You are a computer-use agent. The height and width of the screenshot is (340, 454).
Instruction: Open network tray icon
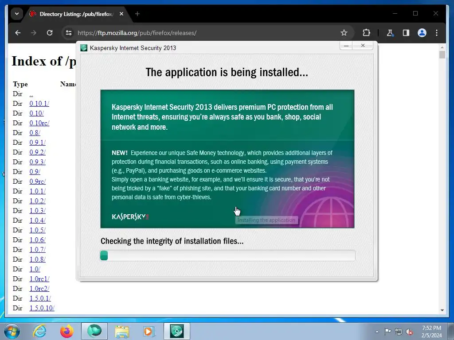pos(399,332)
